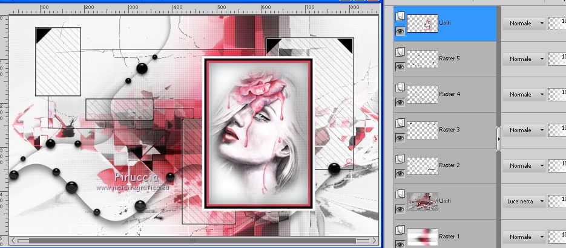Click the layer type icon of selected Uniti layer
The width and height of the screenshot is (566, 248).
click(400, 16)
